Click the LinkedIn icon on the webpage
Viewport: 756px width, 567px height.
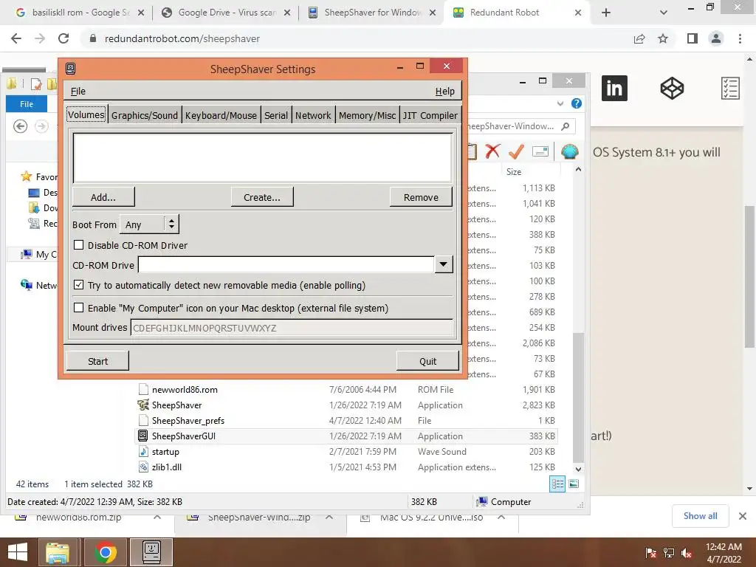click(614, 89)
